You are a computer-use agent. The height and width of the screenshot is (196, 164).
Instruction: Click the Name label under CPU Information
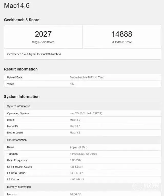pos(11,147)
